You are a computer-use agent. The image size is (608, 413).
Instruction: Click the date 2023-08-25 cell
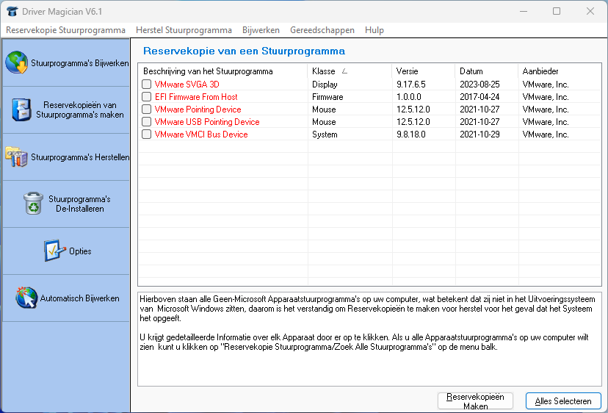point(479,85)
